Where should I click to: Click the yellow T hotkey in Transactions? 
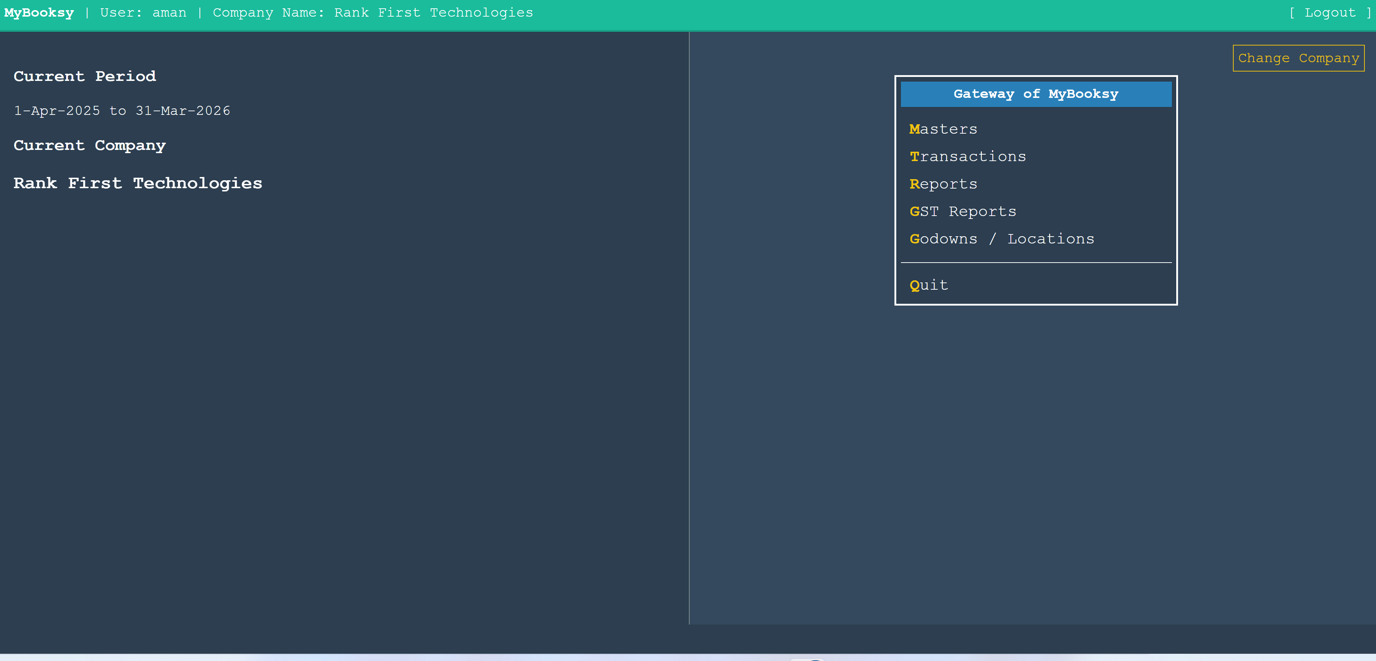pyautogui.click(x=915, y=156)
